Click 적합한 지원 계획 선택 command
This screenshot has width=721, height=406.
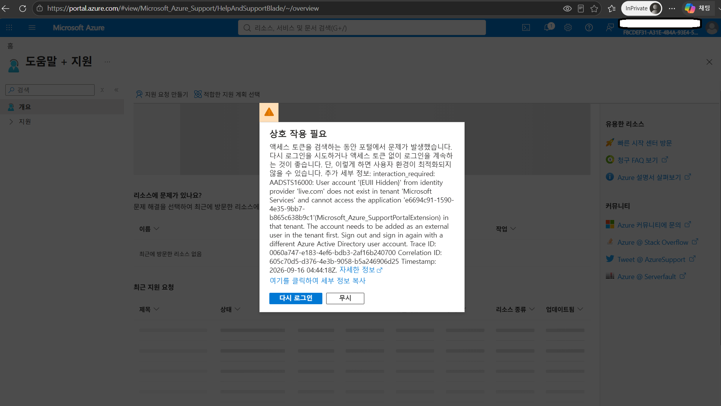pos(227,94)
